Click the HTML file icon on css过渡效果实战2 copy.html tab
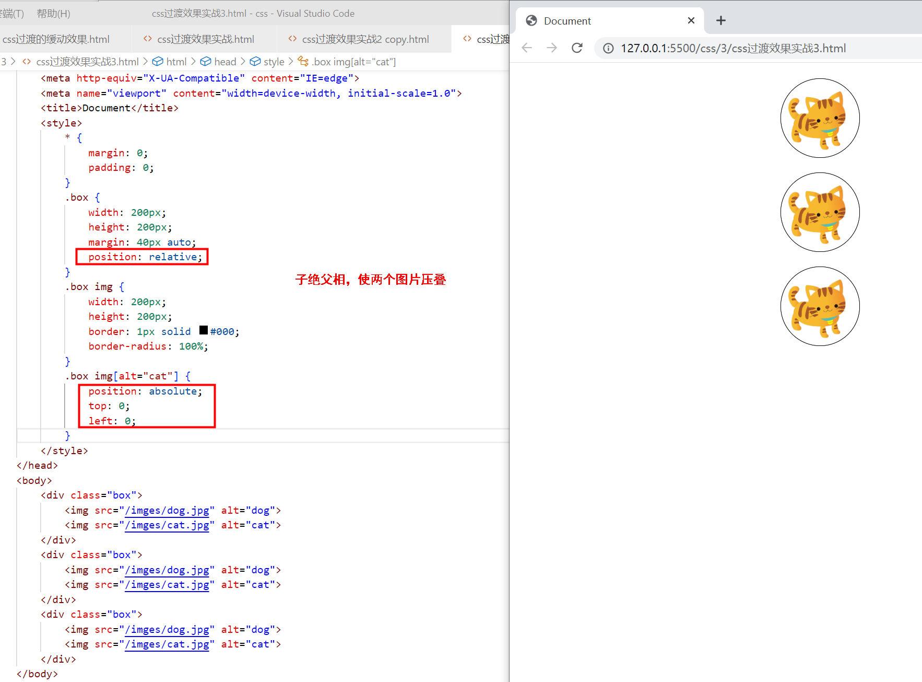Screen dimensions: 922x682 click(x=292, y=39)
